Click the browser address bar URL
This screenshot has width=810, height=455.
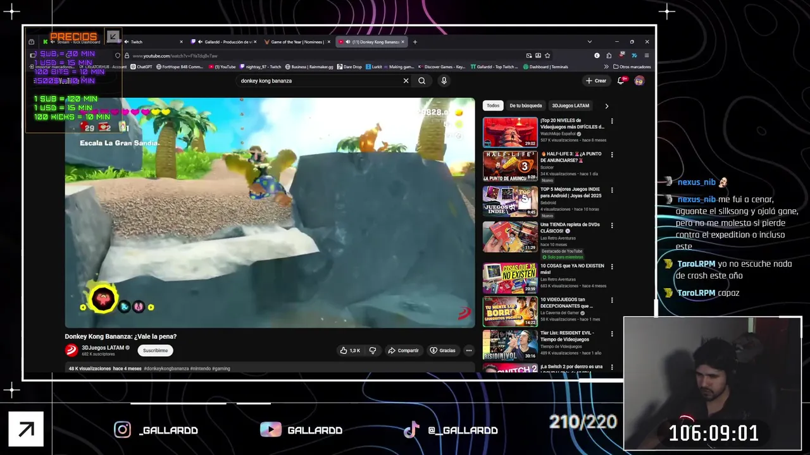175,56
